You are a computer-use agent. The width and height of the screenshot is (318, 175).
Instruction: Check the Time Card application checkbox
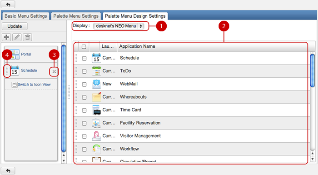tap(84, 110)
